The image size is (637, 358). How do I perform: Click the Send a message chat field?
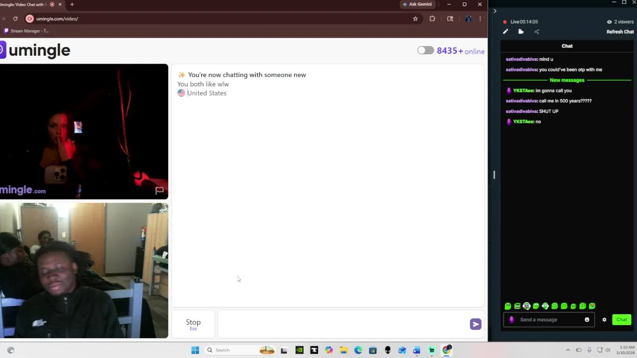[x=550, y=320]
